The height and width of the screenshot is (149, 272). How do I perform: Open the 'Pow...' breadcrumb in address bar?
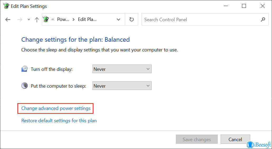coord(63,19)
